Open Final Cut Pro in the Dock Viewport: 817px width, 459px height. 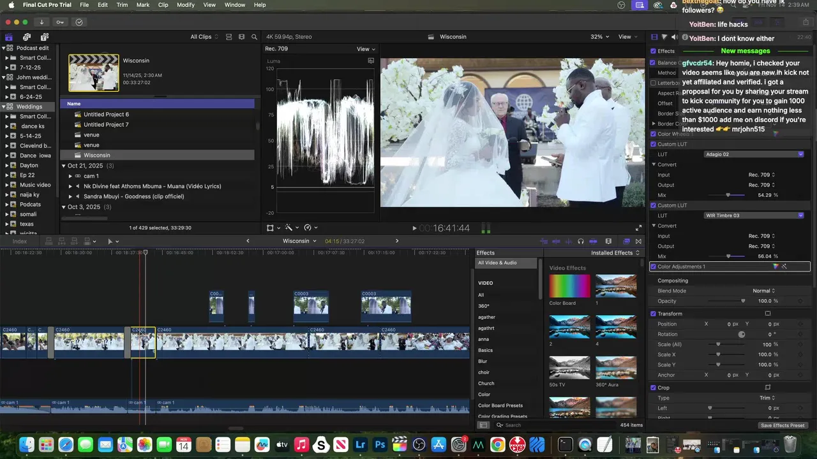(x=400, y=444)
